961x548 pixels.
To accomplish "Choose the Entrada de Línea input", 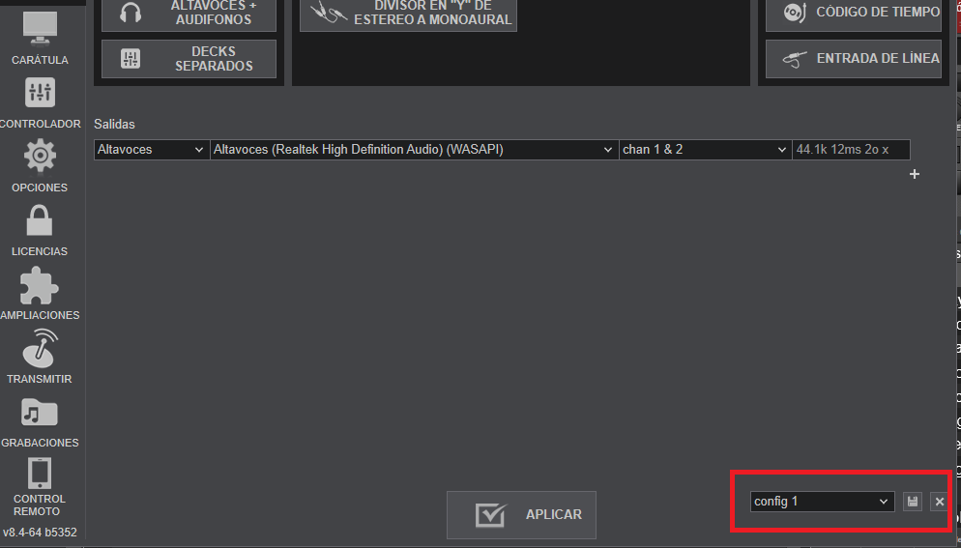I will pos(853,59).
